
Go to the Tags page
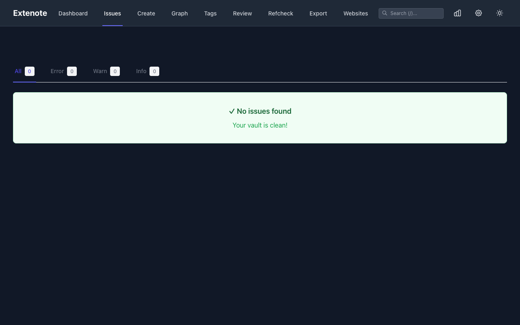(210, 13)
